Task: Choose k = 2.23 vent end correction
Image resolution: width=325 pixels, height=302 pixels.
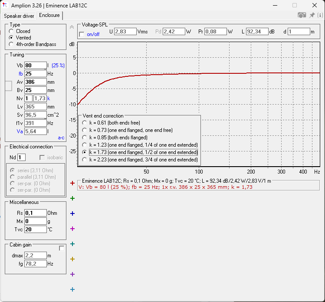Action: pyautogui.click(x=140, y=160)
